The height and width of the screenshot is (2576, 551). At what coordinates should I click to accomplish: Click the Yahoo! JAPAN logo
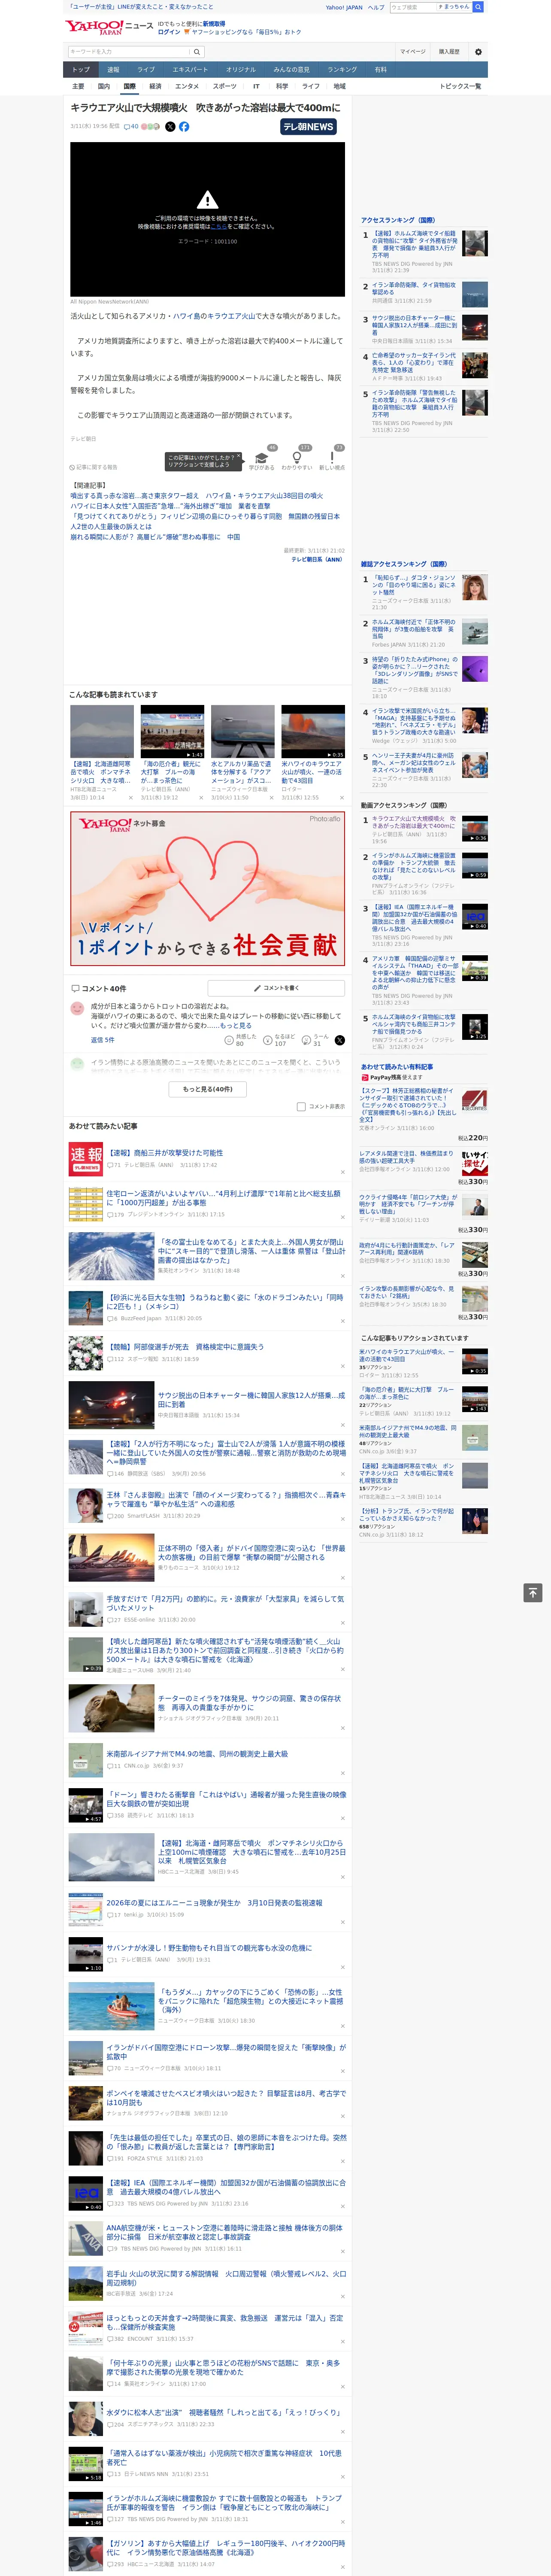94,27
